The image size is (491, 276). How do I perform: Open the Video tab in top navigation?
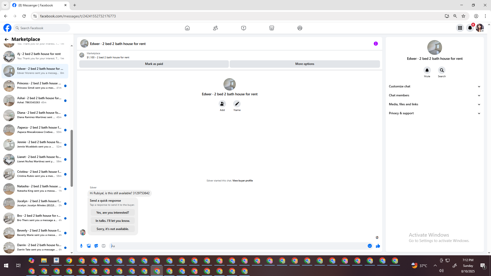coord(243,28)
